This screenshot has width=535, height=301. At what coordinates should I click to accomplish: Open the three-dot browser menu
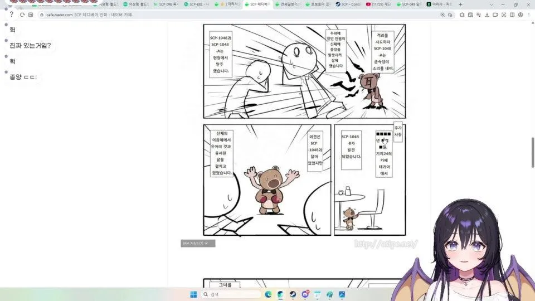tap(529, 14)
